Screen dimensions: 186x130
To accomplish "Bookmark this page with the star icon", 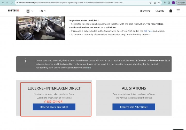I will [x=159, y=3].
